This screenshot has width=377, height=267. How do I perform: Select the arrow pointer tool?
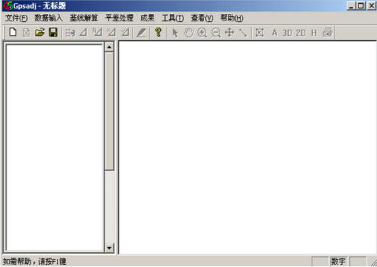click(175, 32)
